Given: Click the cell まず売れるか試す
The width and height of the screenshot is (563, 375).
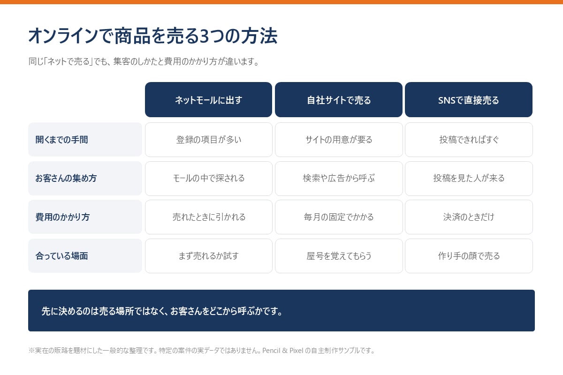Looking at the screenshot, I should click(209, 256).
